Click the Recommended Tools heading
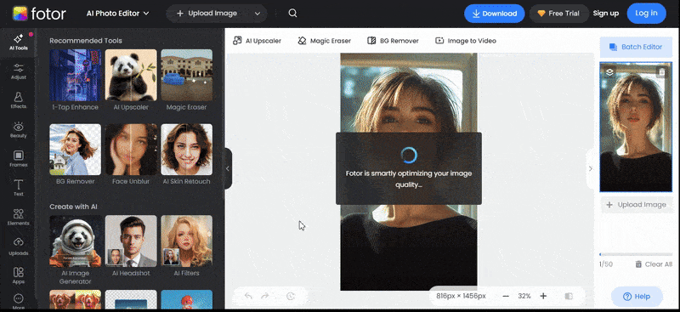 click(x=86, y=41)
